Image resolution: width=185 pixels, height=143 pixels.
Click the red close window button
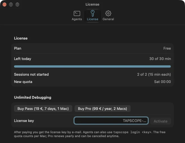point(4,4)
